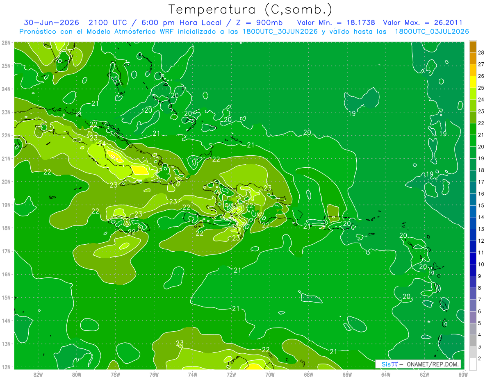492x380 pixels.
Task: Click the "17N" latitude axis label
Action: tap(6, 251)
